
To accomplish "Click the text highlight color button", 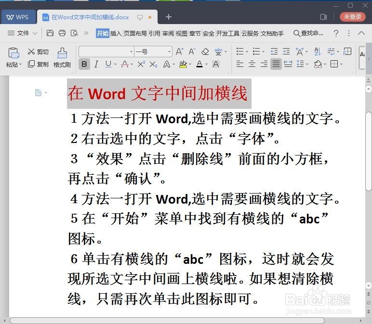I will pyautogui.click(x=183, y=64).
